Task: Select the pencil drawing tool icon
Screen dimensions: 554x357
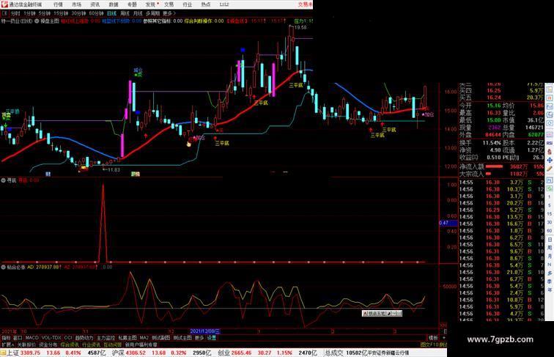Action: point(550,169)
